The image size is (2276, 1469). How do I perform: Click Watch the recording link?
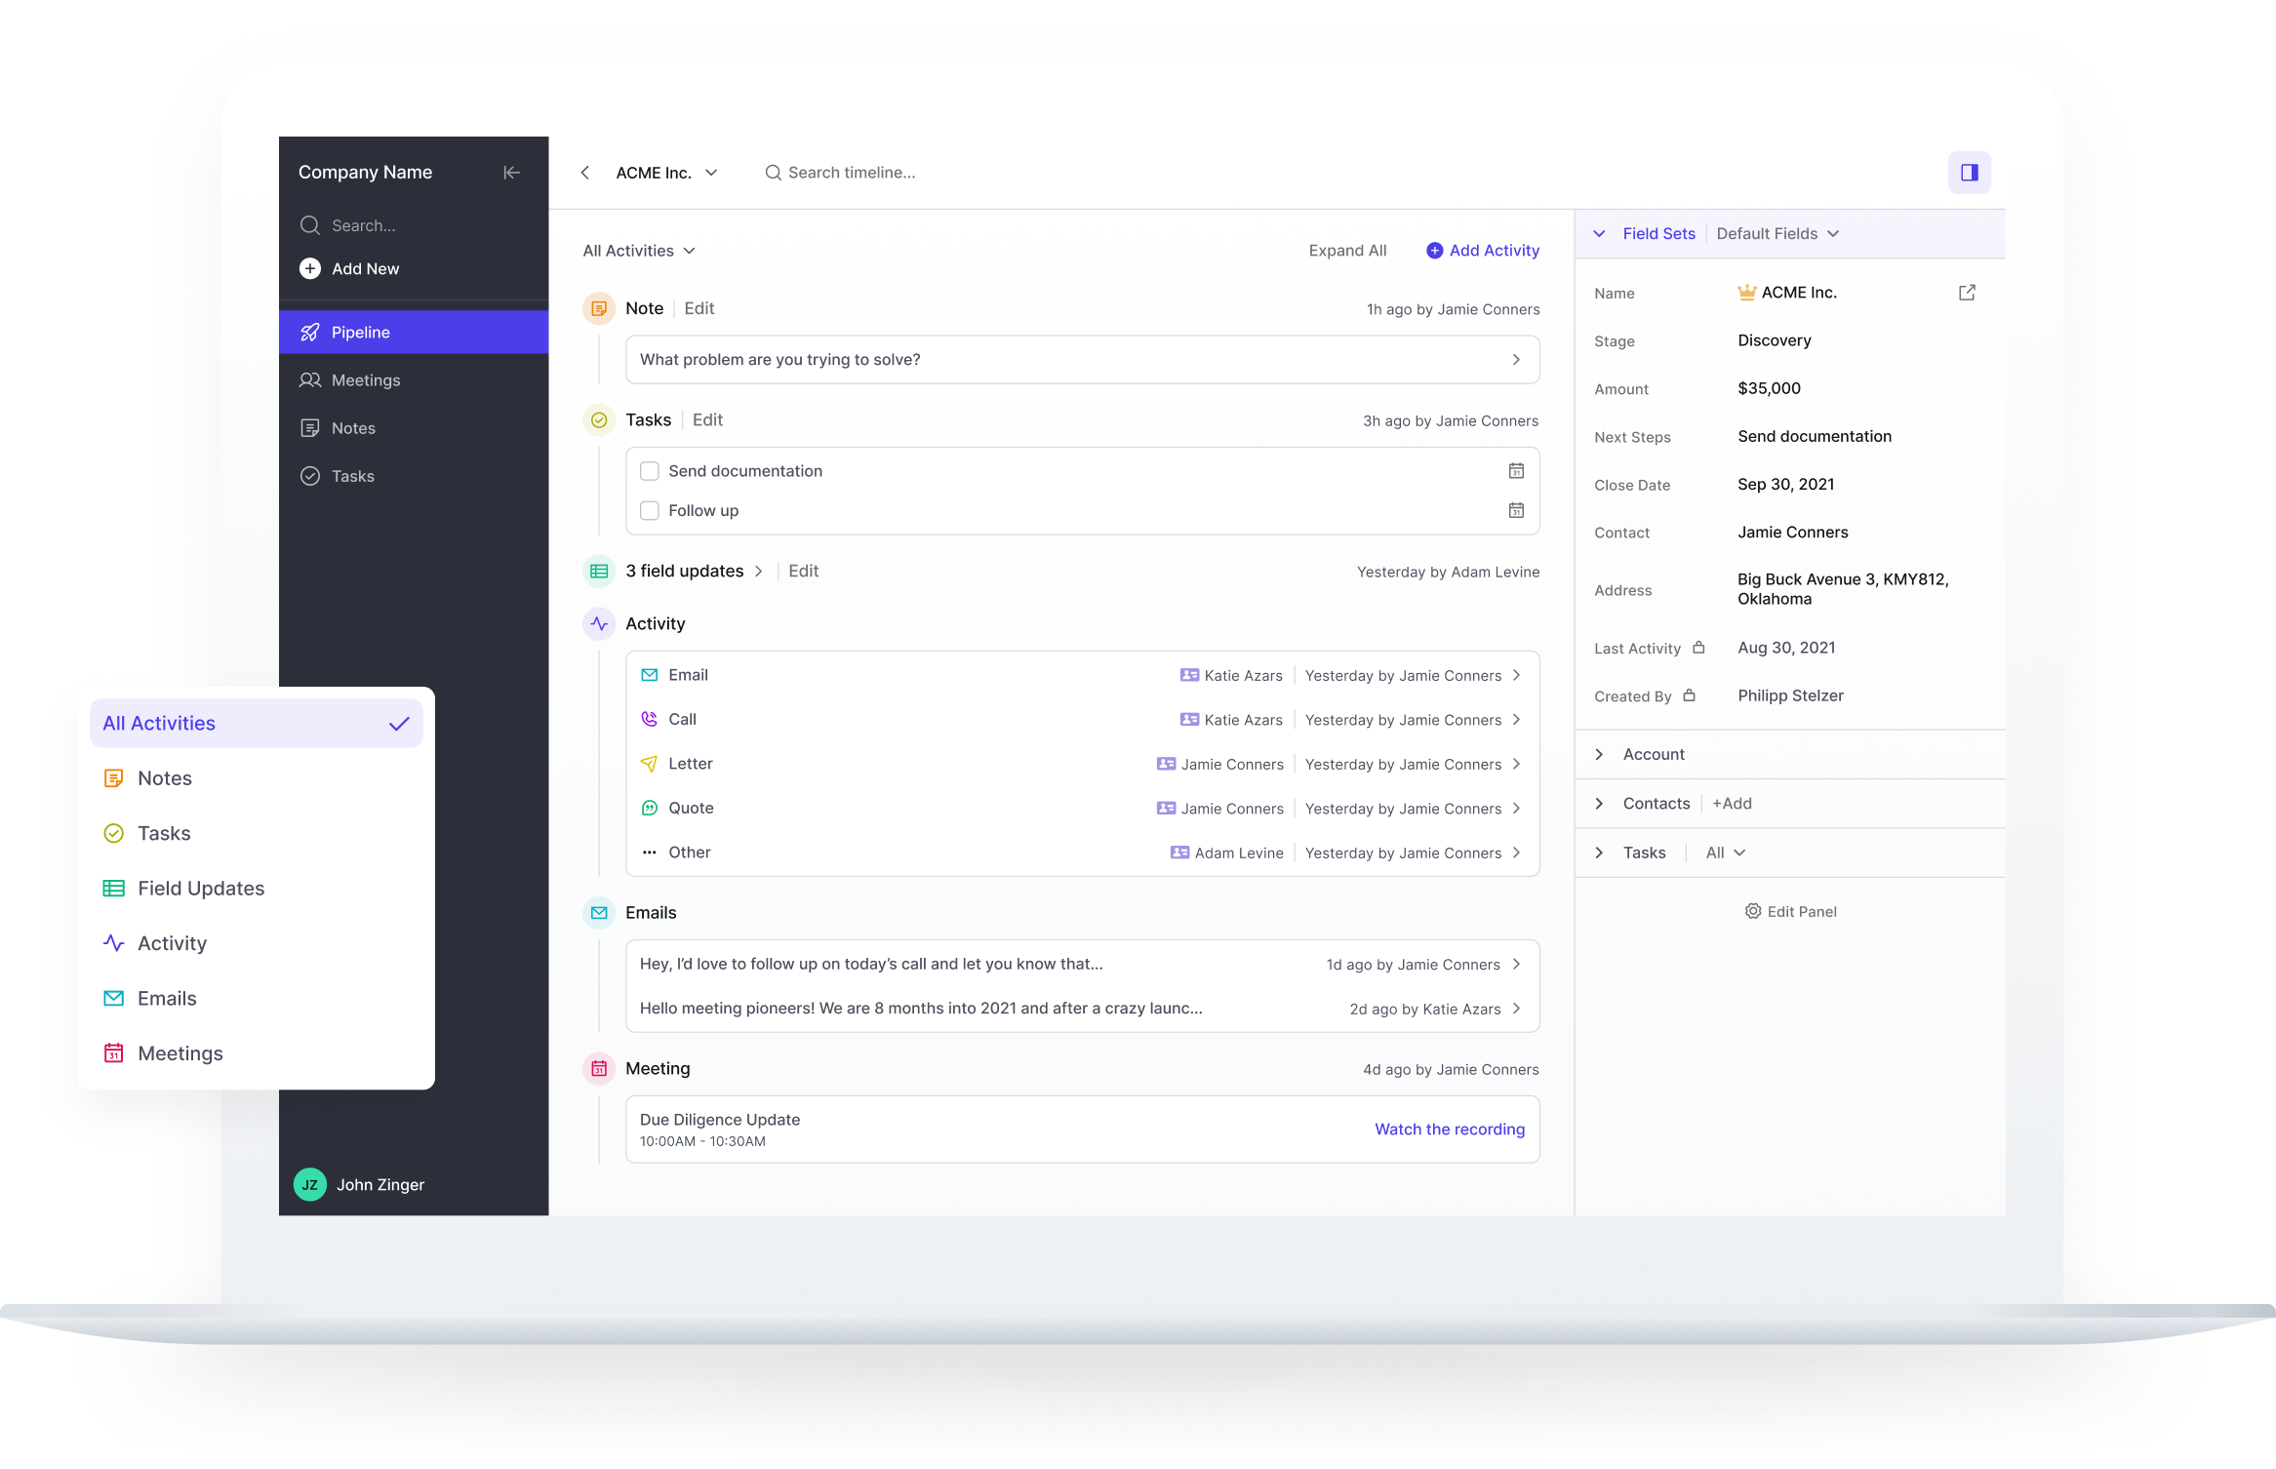click(1449, 1129)
